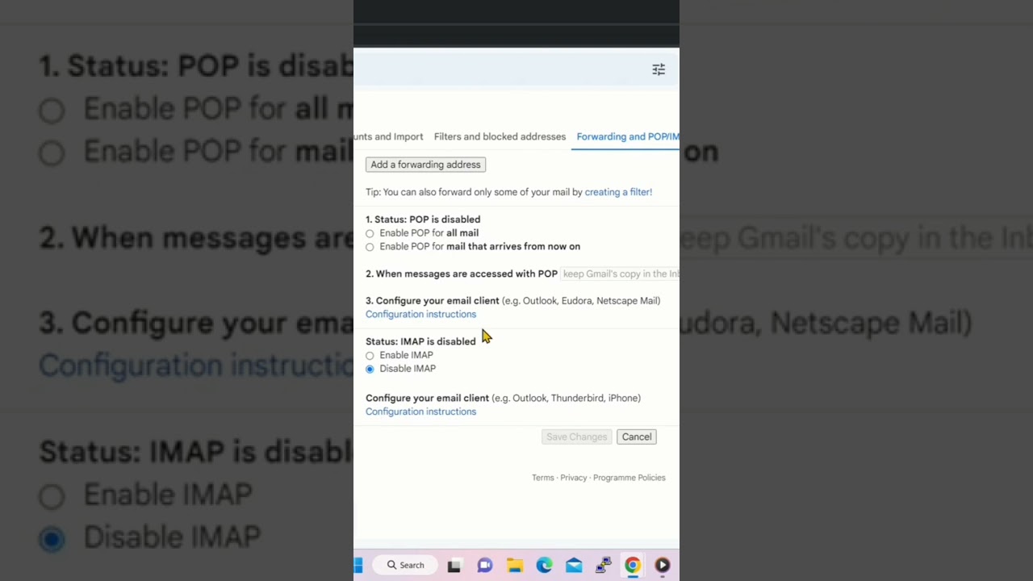Open the keep Gmail's copy in the Inbox dropdown
The image size is (1033, 581).
(620, 274)
